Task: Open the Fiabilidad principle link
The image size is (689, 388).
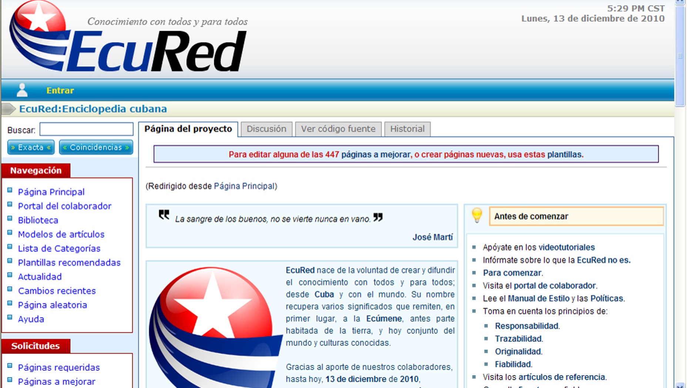Action: (x=513, y=364)
